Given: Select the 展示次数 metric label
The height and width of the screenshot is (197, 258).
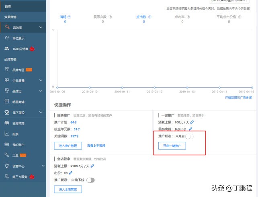Looking at the screenshot, I should click(100, 17).
